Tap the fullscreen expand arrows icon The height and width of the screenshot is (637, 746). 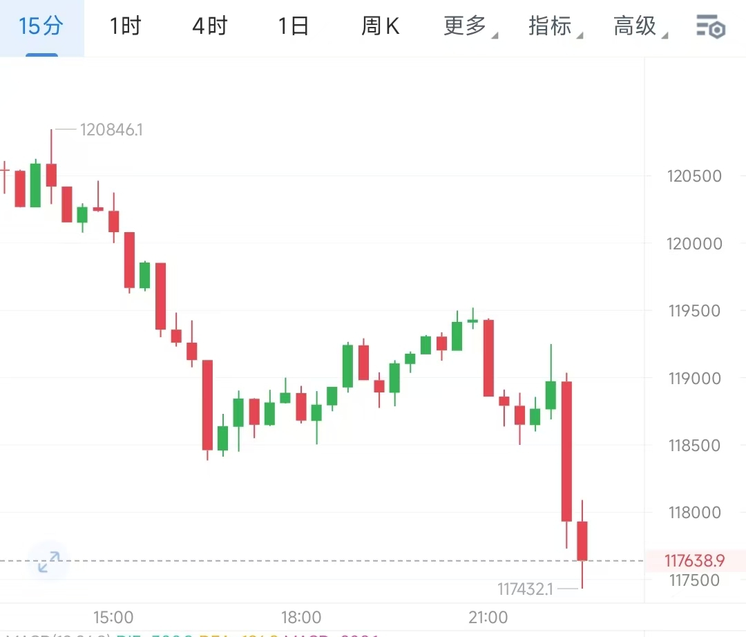pyautogui.click(x=49, y=560)
